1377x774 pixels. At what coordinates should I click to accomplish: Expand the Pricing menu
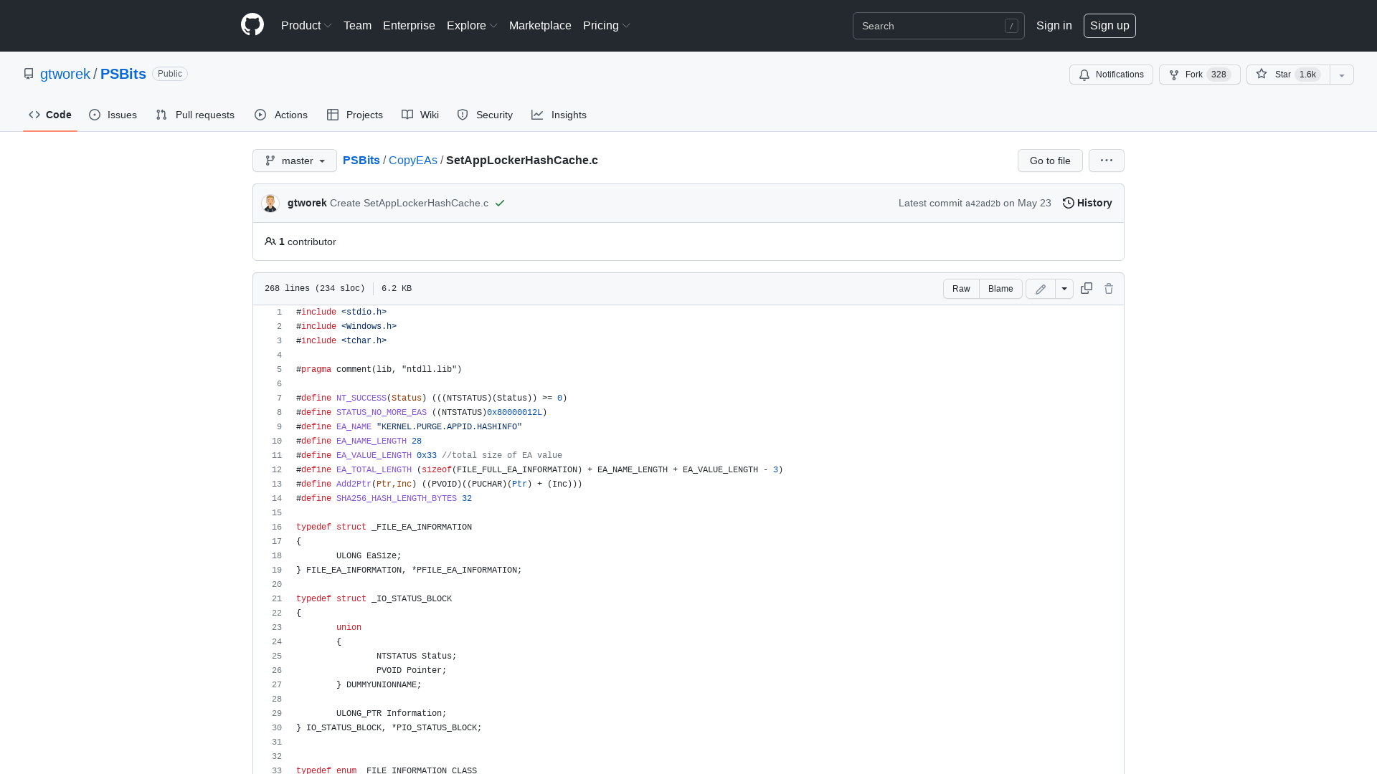(x=607, y=25)
